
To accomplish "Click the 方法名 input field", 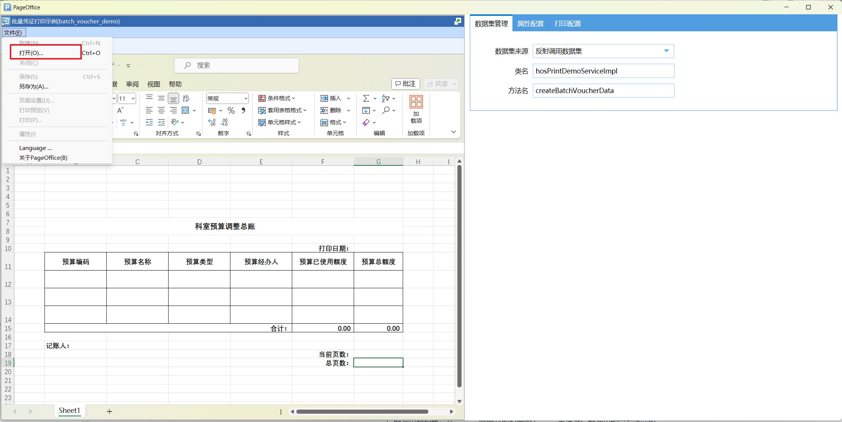I will click(603, 90).
